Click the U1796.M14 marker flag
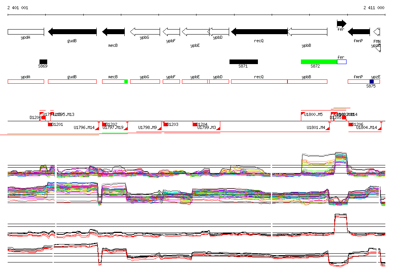Screen dimensions: 393x274 tap(97, 128)
